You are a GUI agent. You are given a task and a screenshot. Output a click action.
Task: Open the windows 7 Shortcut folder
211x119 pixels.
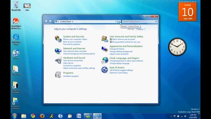[x=16, y=103]
